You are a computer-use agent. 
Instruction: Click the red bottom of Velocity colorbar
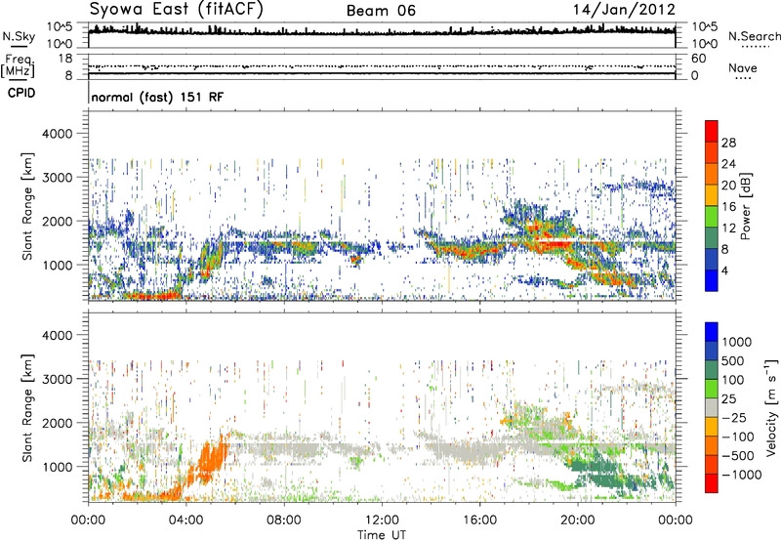coord(712,483)
